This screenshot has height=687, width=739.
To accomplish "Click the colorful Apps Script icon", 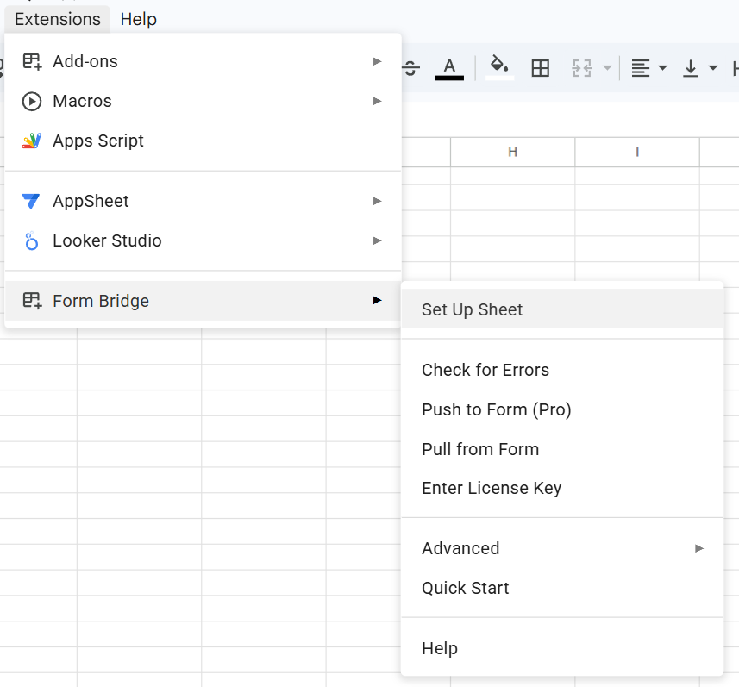I will click(32, 141).
